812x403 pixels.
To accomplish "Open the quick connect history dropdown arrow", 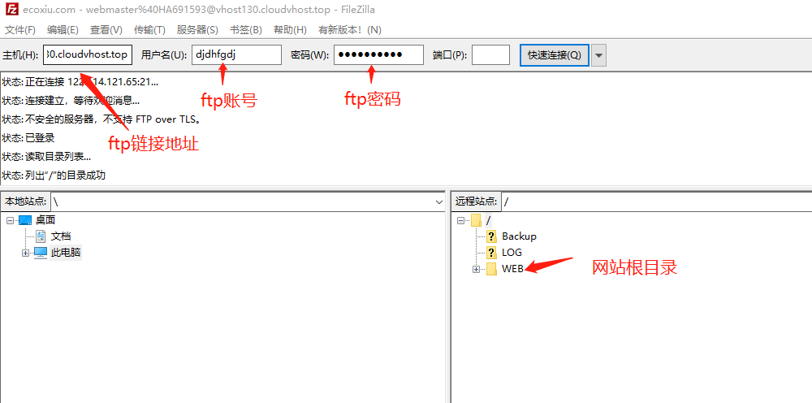I will pyautogui.click(x=598, y=55).
